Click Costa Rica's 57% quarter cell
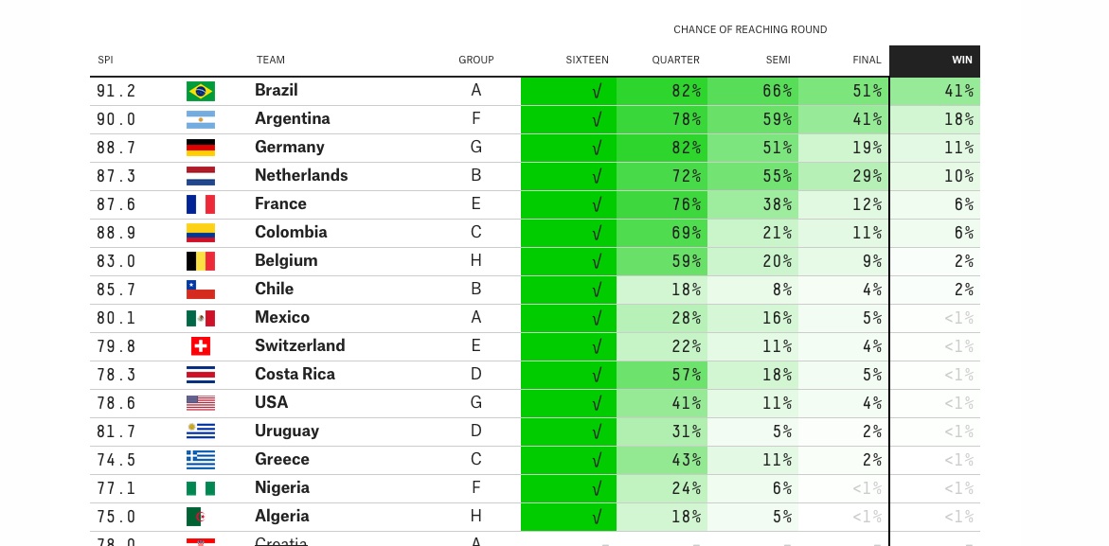1109x546 pixels. pos(662,375)
